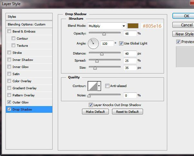The width and height of the screenshot is (194, 156).
Task: Click the brown shadow color swatch
Action: point(133,26)
